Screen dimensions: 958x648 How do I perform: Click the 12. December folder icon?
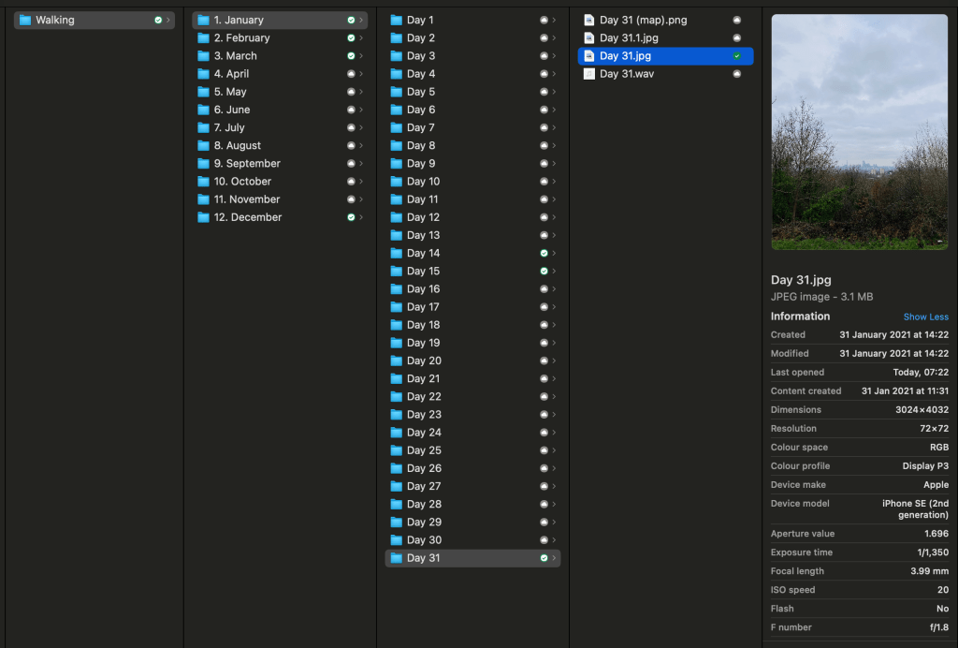(x=203, y=217)
